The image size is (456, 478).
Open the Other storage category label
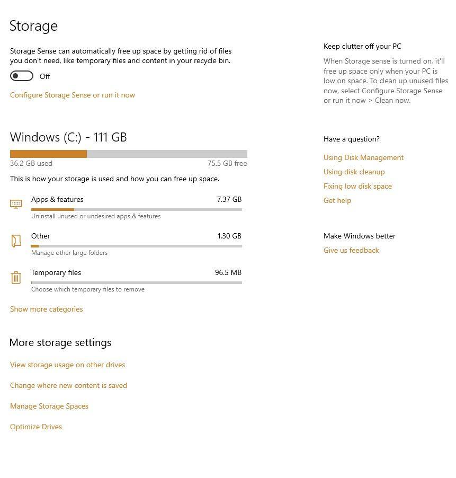(41, 236)
